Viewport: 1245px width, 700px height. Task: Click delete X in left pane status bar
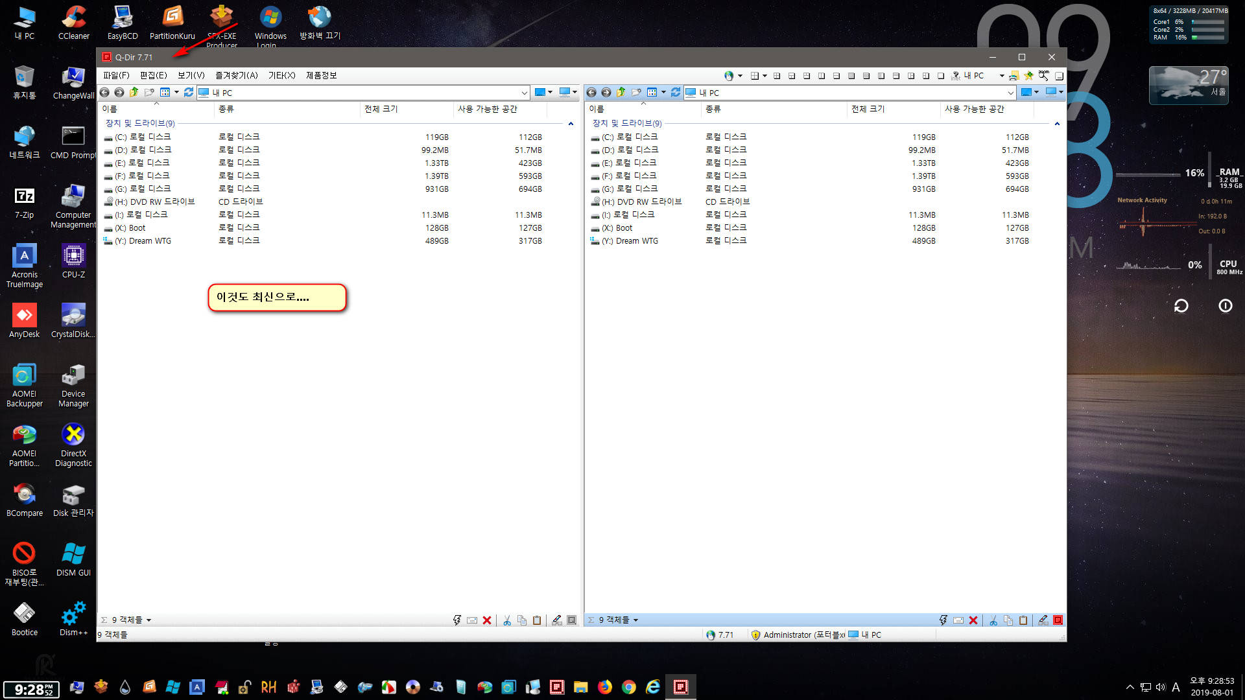[x=487, y=620]
